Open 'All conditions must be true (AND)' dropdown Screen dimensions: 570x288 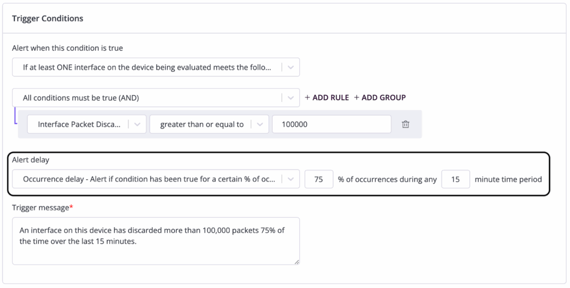pos(148,98)
